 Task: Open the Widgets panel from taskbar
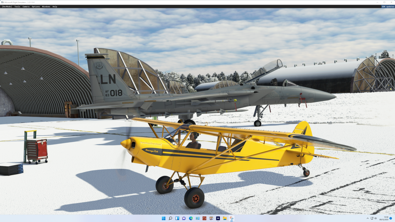177,218
